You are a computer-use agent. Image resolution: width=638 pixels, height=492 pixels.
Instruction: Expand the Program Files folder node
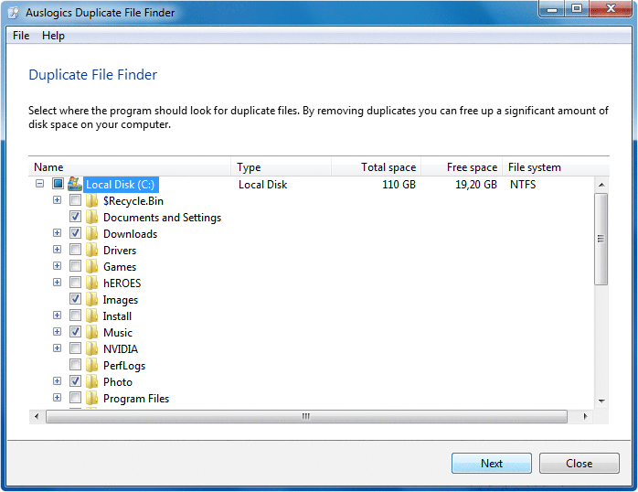click(57, 397)
